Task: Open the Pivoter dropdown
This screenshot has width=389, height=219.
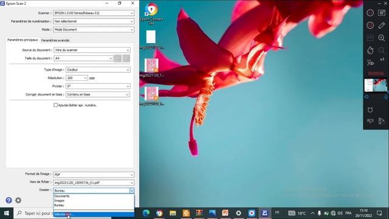Action: coord(98,86)
